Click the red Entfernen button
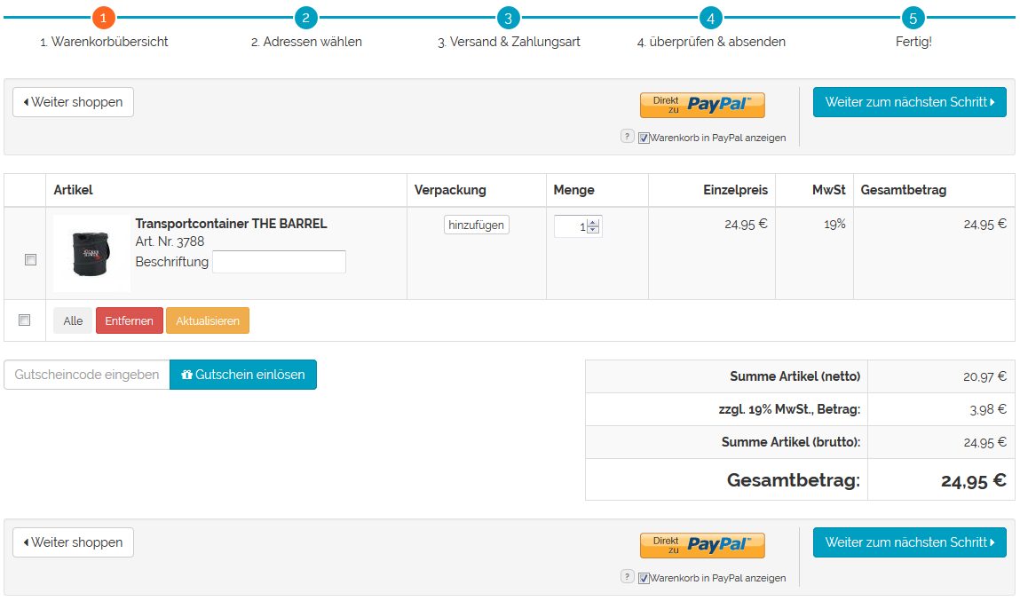 (129, 320)
